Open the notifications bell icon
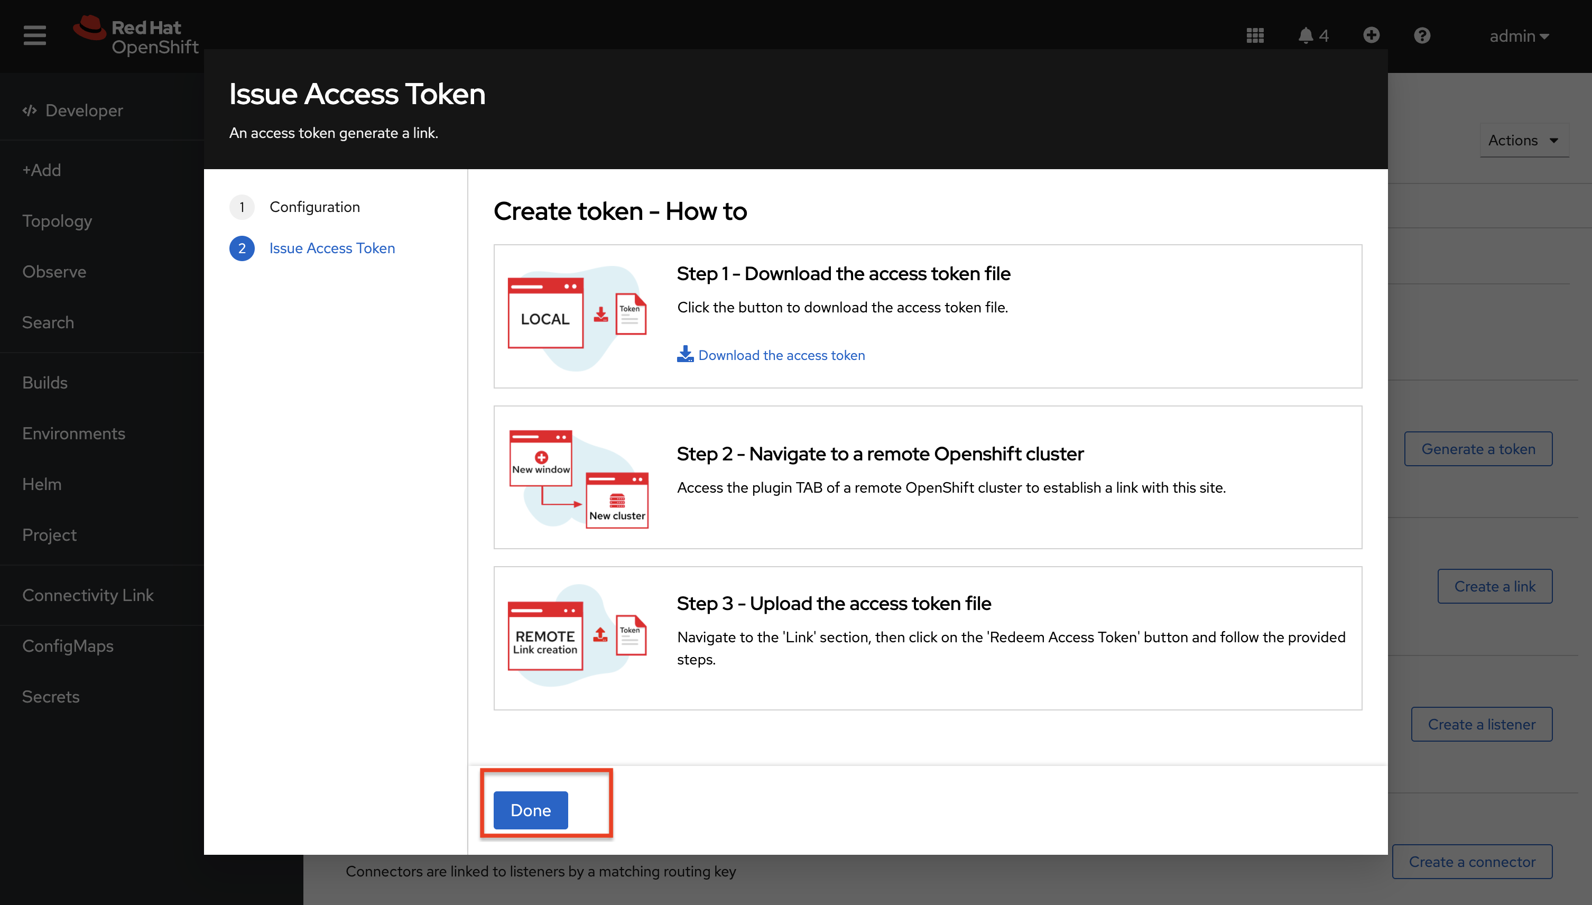1592x905 pixels. click(x=1306, y=36)
